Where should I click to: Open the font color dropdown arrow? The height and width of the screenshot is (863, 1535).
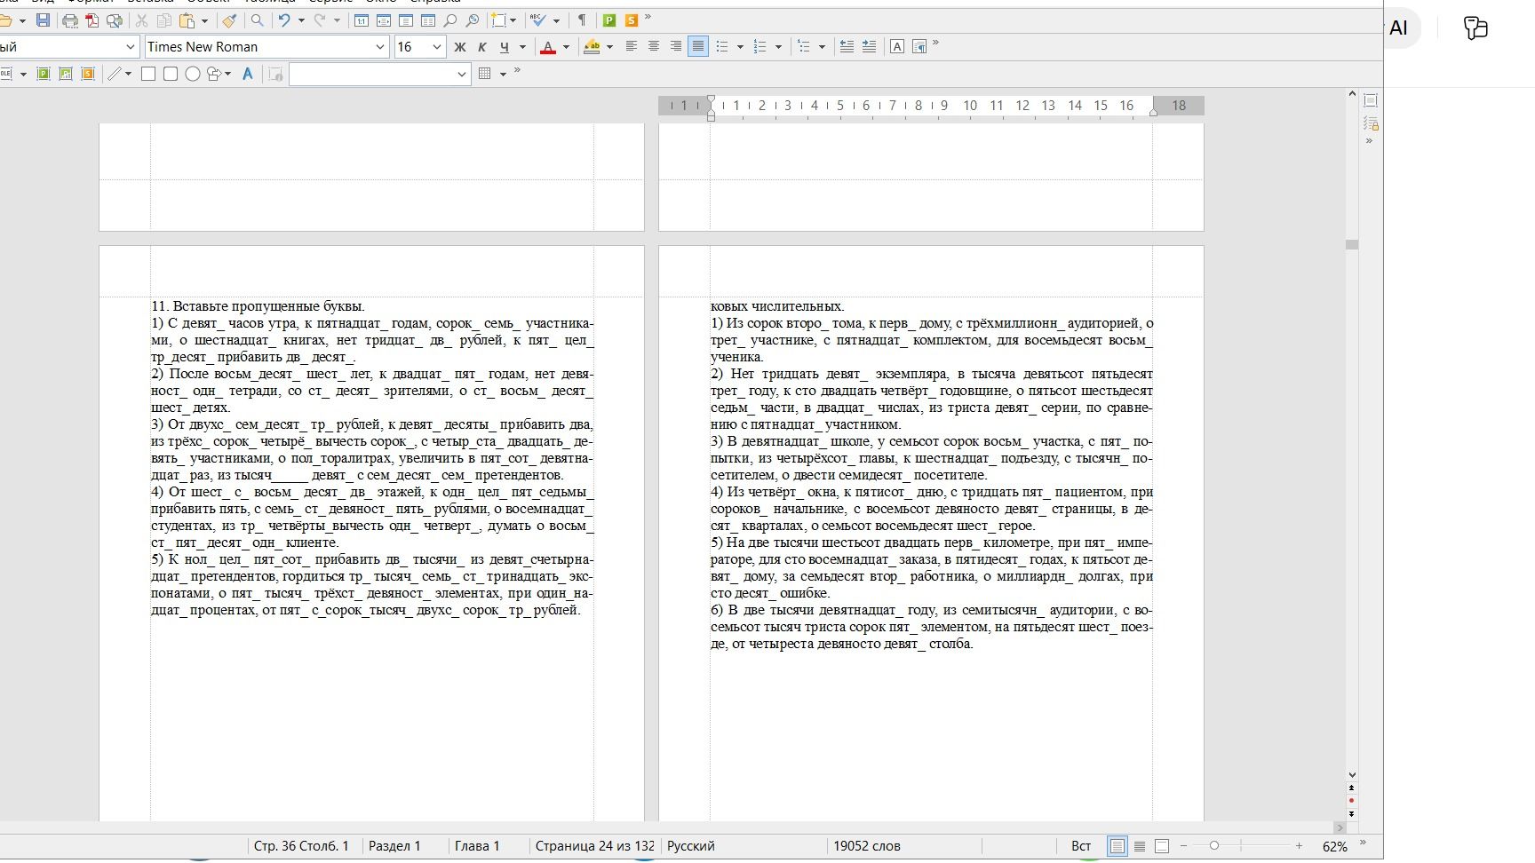pos(566,46)
